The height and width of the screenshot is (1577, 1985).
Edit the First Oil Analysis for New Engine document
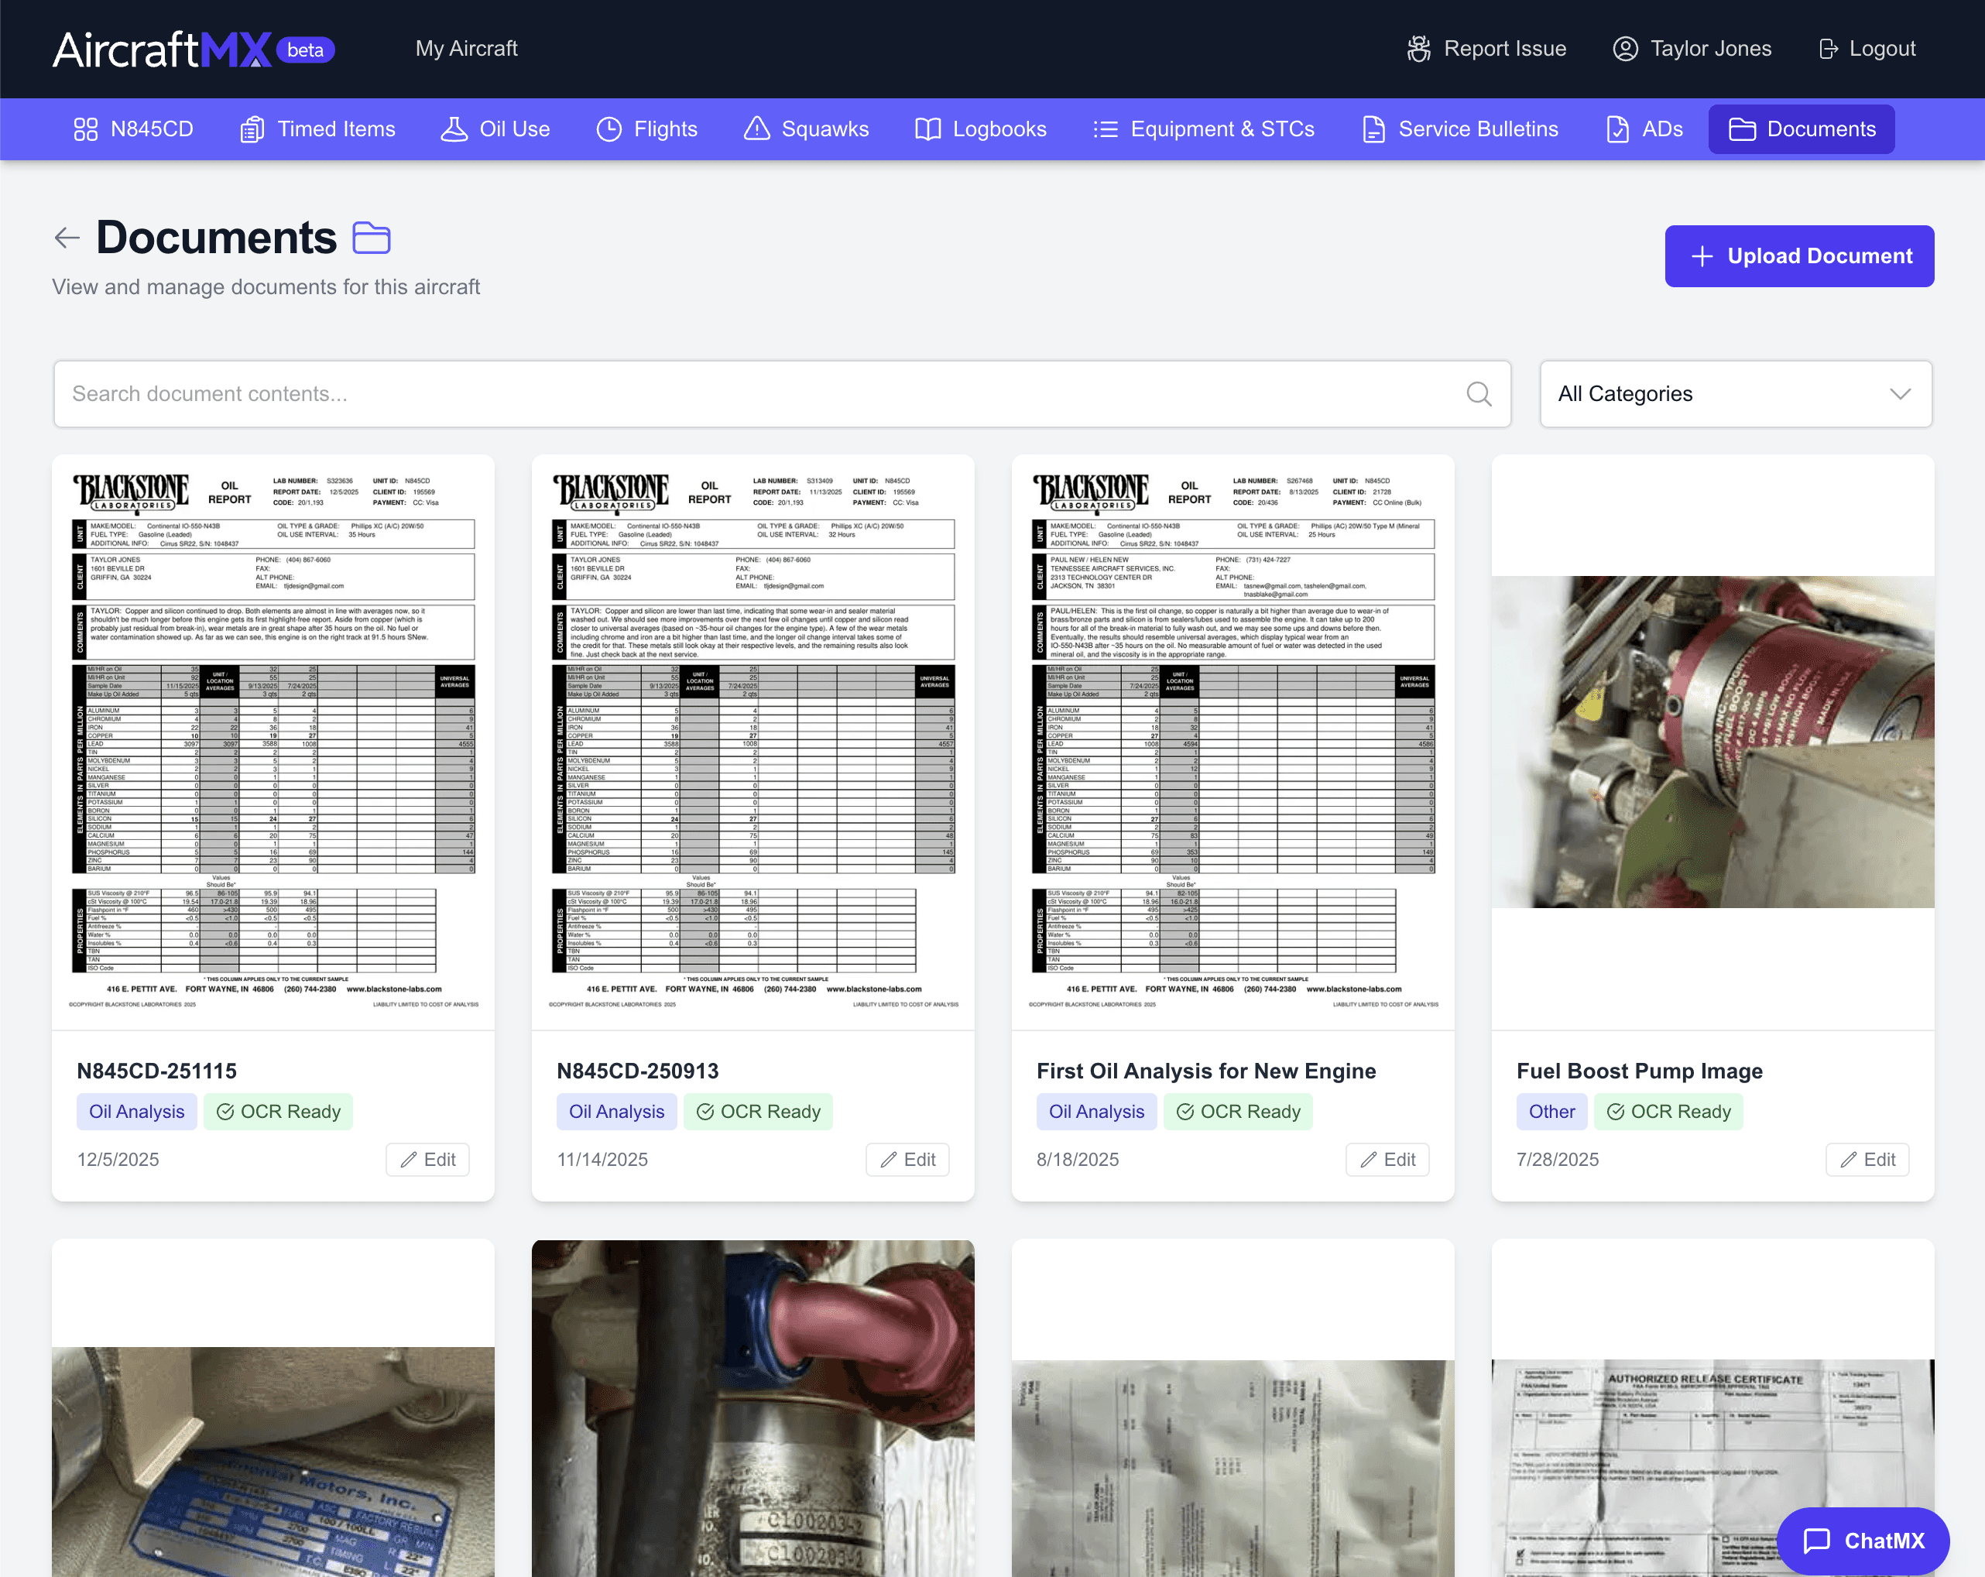(x=1387, y=1159)
